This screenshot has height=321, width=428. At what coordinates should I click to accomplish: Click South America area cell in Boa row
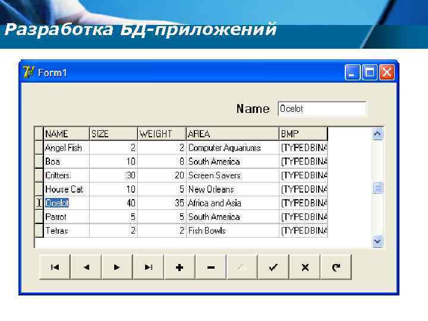click(x=233, y=162)
